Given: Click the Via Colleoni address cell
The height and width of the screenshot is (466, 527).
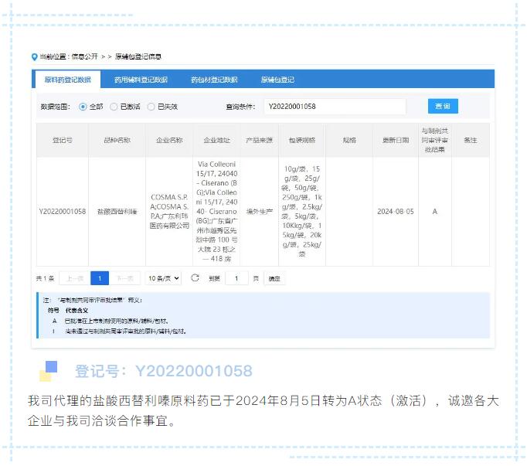Looking at the screenshot, I should click(x=217, y=211).
